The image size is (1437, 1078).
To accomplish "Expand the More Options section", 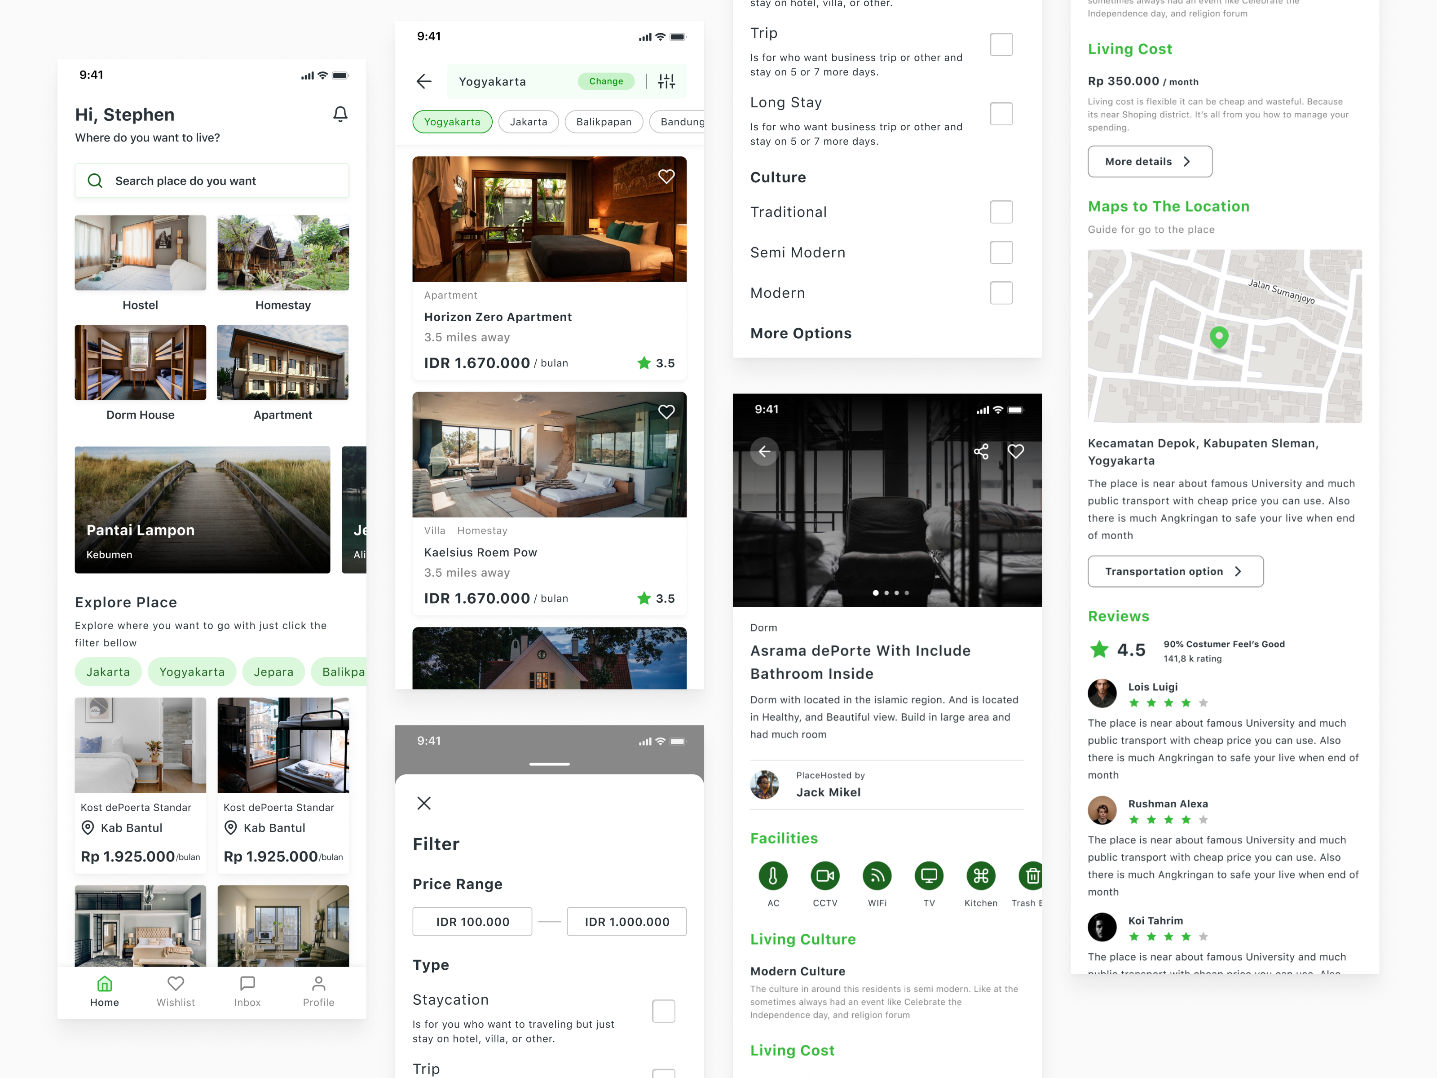I will (x=800, y=333).
